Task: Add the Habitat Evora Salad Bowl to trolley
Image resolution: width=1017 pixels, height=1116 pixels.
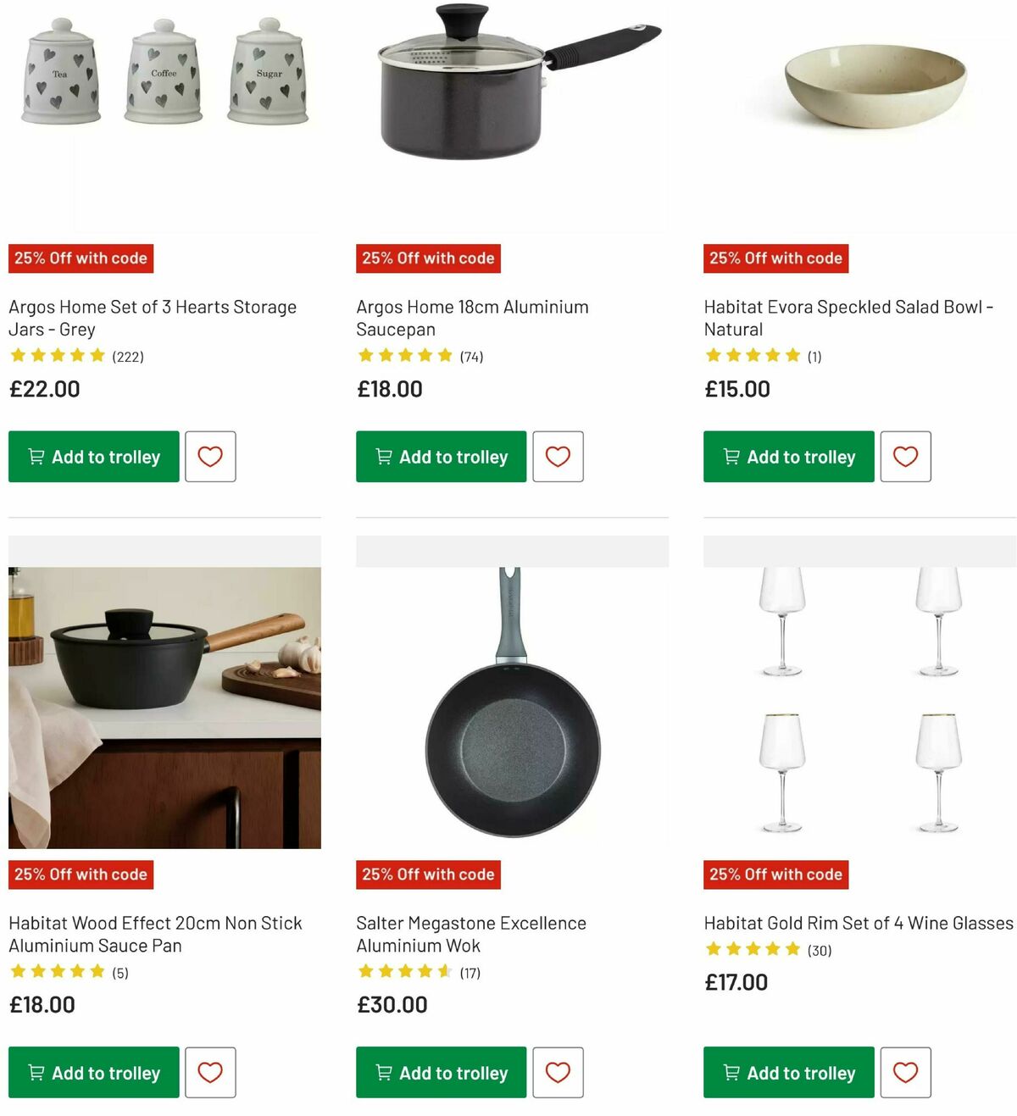Action: click(787, 457)
